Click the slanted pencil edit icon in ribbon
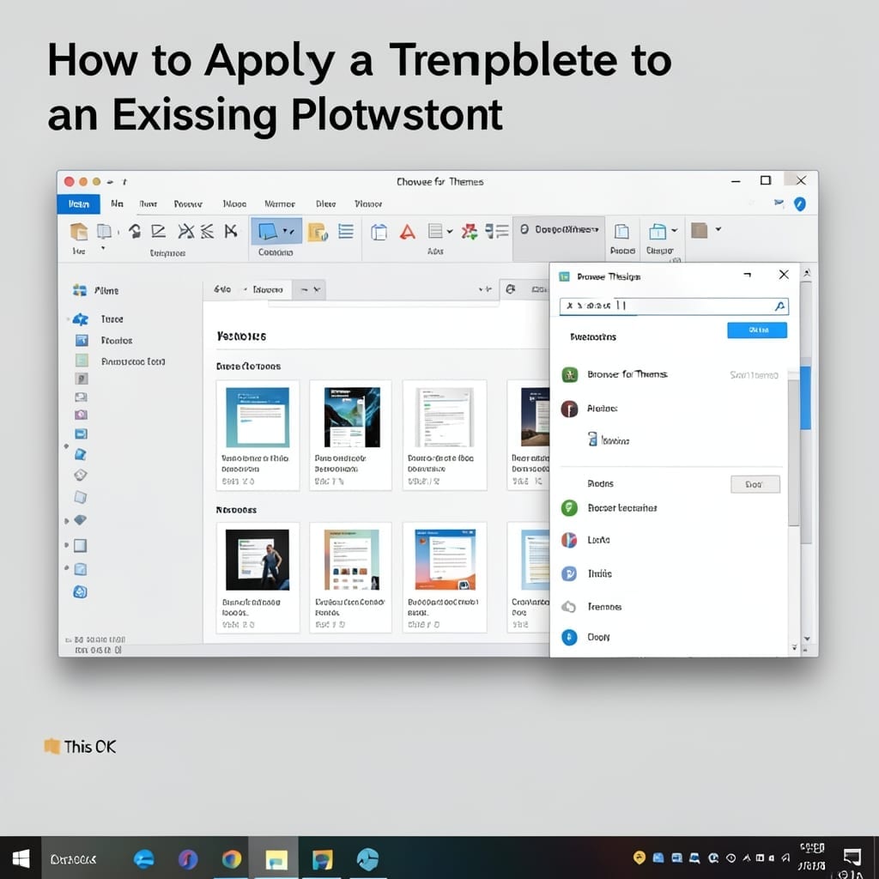The width and height of the screenshot is (879, 879). pos(159,231)
